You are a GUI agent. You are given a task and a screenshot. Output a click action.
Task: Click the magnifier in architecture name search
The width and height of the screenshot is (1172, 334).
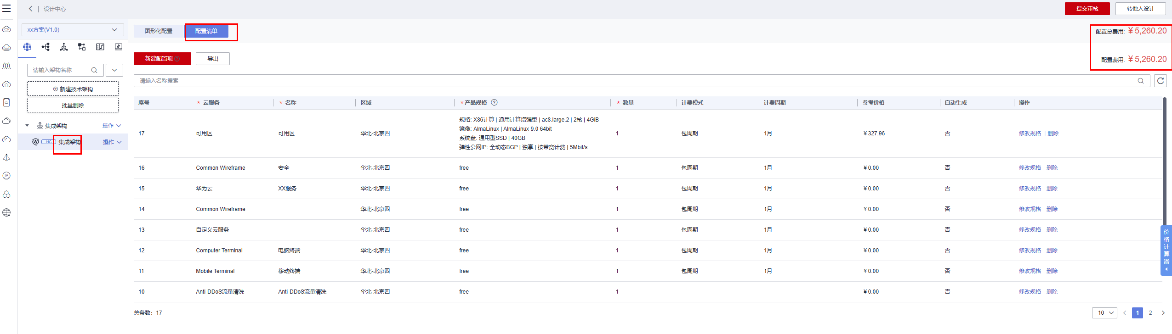[x=94, y=70]
